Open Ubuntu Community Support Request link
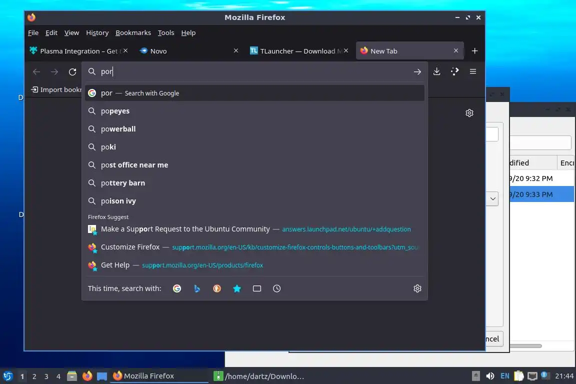576x384 pixels. pyautogui.click(x=254, y=229)
